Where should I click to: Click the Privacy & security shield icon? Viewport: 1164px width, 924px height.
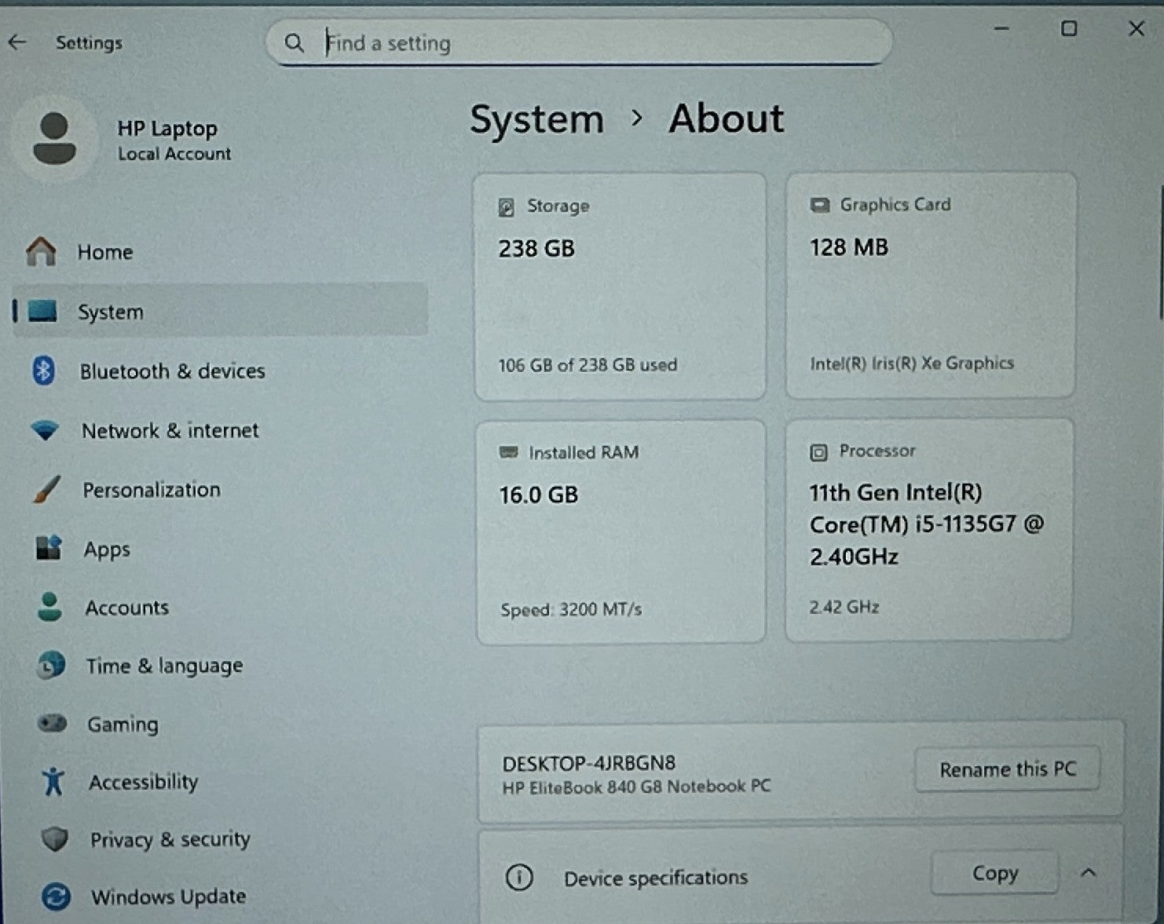(x=54, y=839)
